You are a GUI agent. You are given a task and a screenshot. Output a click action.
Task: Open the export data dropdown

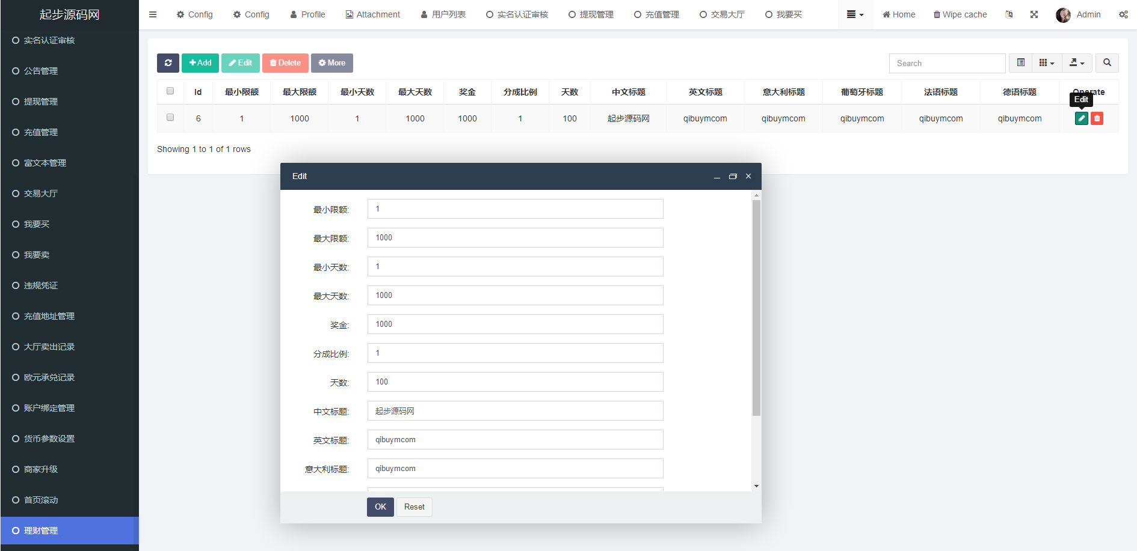click(1077, 63)
